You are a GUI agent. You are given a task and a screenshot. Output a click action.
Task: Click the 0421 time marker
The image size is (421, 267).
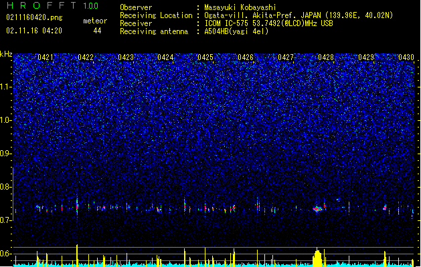point(46,57)
